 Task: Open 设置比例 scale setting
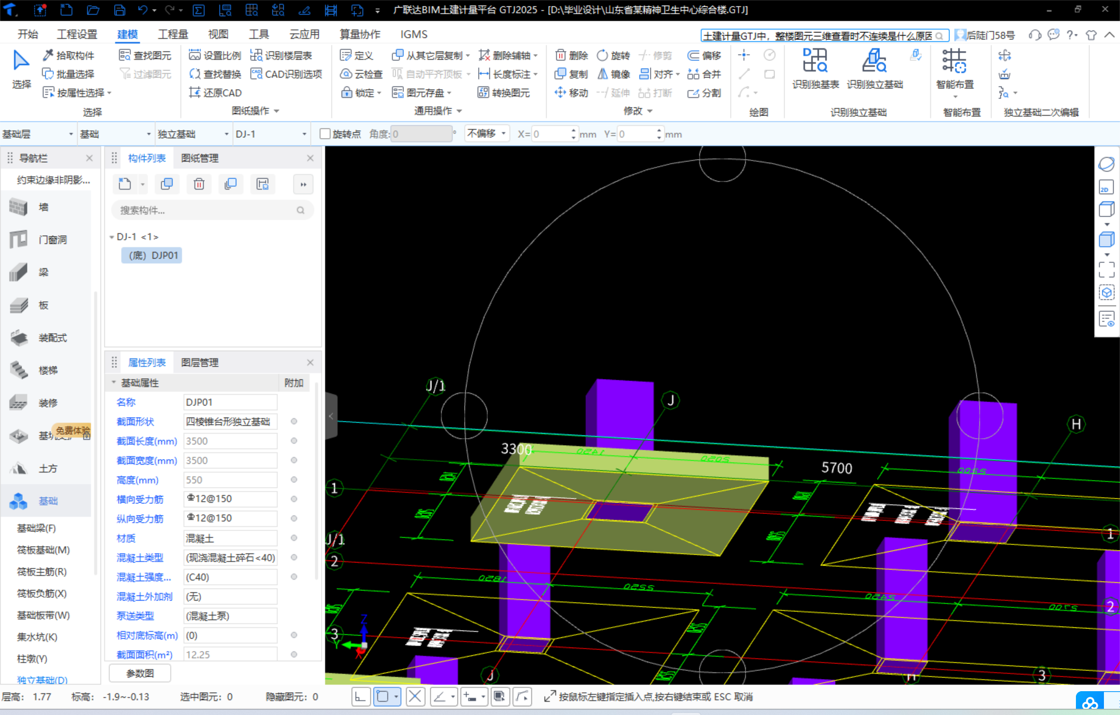(215, 55)
